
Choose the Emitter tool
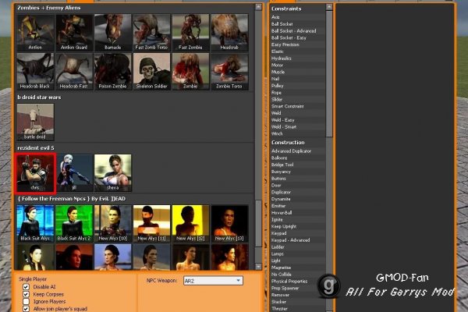298,206
